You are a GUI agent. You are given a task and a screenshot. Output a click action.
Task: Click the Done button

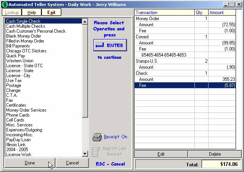tap(30, 163)
